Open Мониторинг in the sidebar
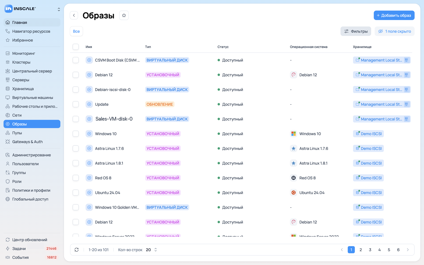This screenshot has width=424, height=265. tap(32, 53)
